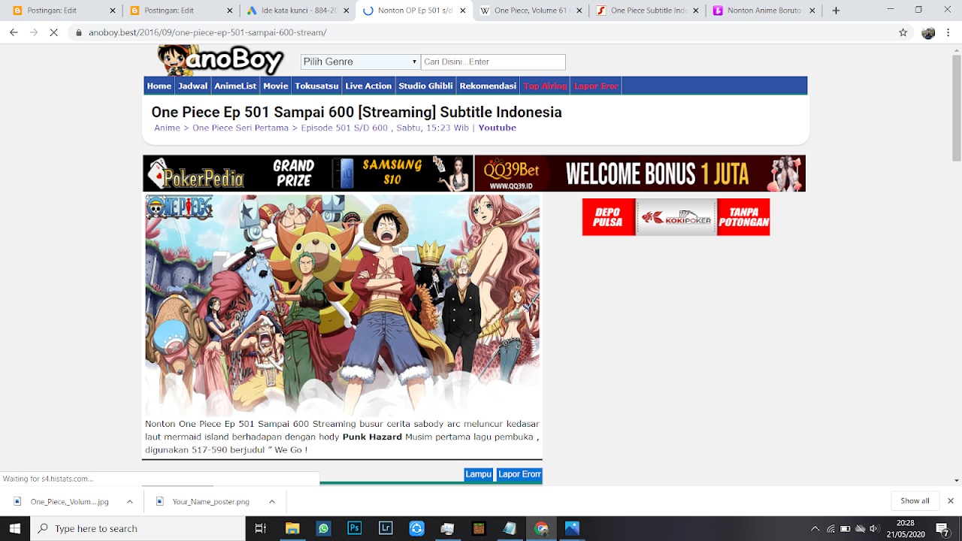Open the Chrome three-dot menu
Image resolution: width=962 pixels, height=541 pixels.
coord(948,32)
